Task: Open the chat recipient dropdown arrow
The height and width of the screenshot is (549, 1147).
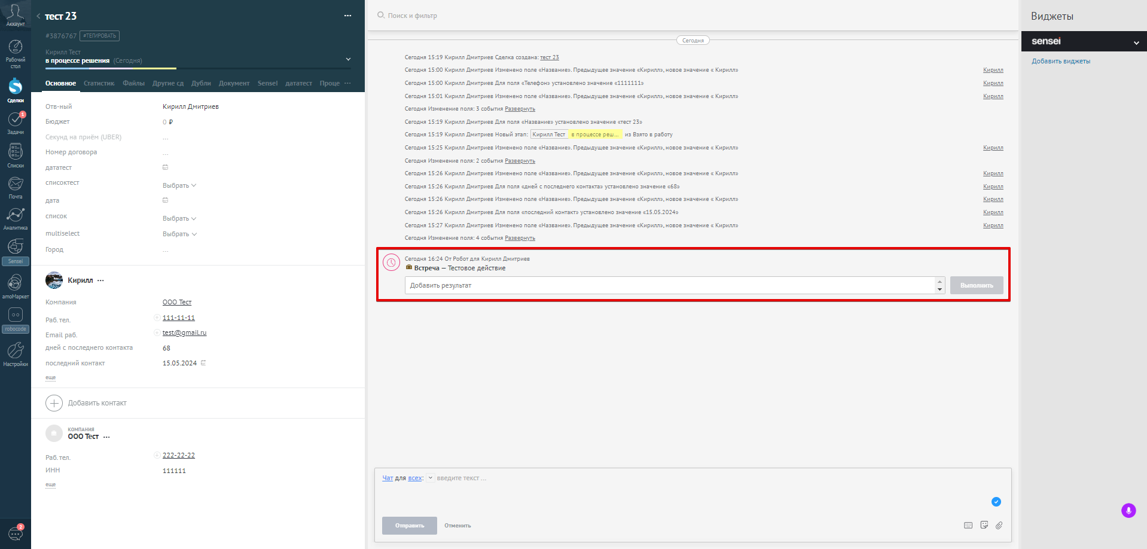Action: 430,478
